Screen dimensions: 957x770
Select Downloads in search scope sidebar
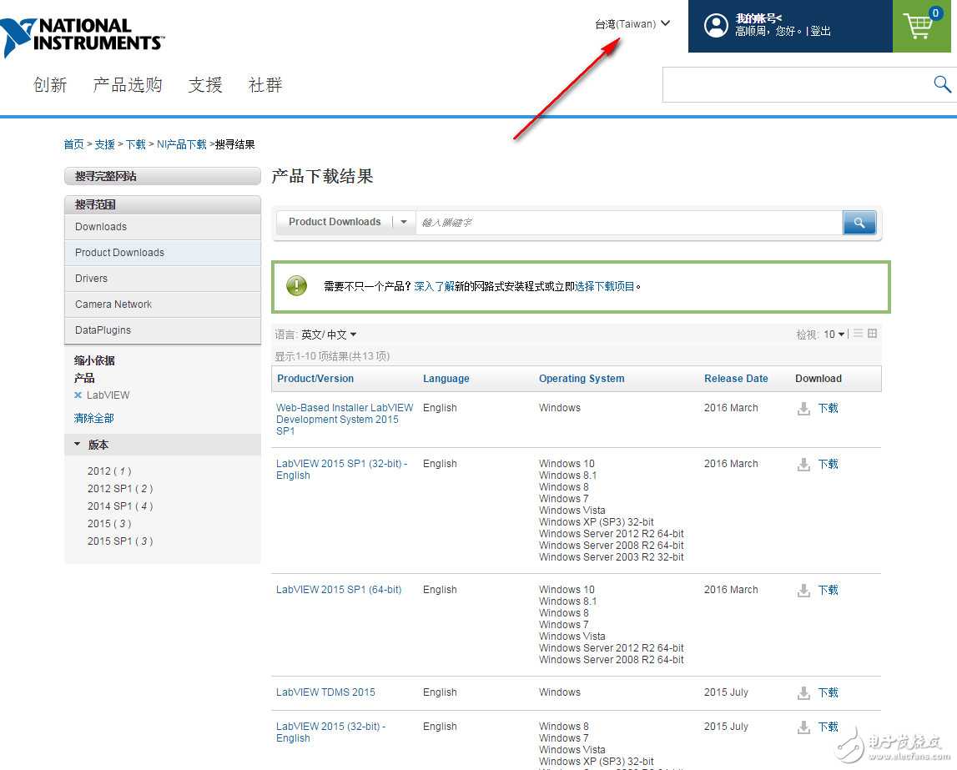pos(163,227)
